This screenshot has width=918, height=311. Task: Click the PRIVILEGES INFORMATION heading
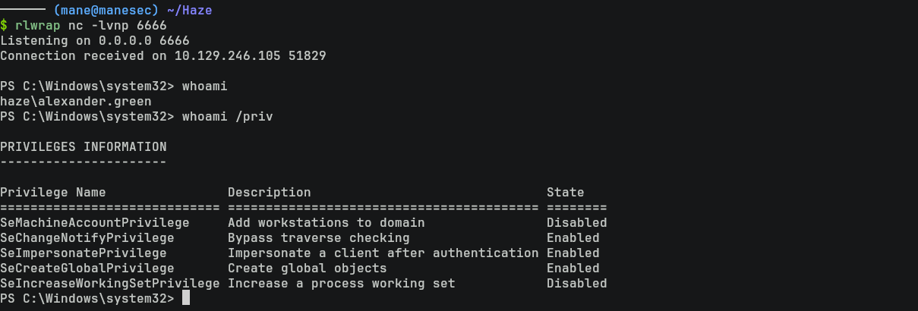coord(84,147)
